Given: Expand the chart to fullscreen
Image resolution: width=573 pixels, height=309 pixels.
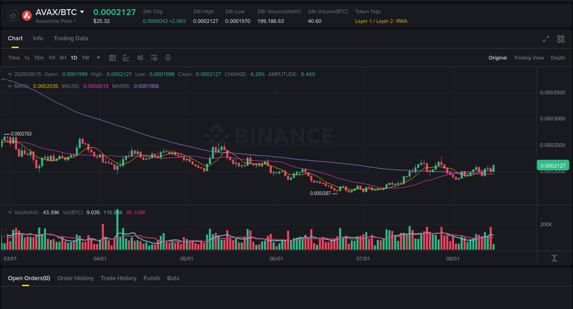Looking at the screenshot, I should pos(545,39).
